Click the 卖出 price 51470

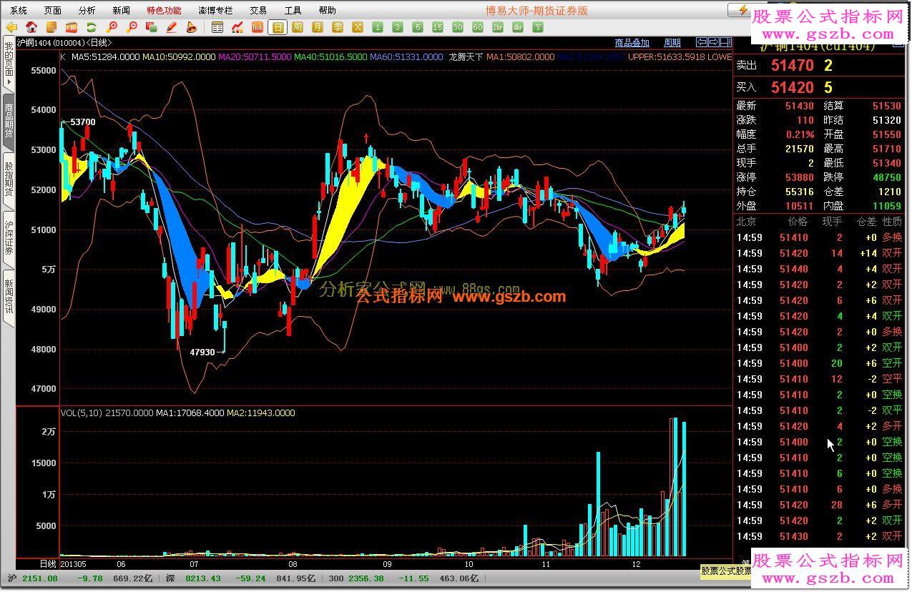792,65
